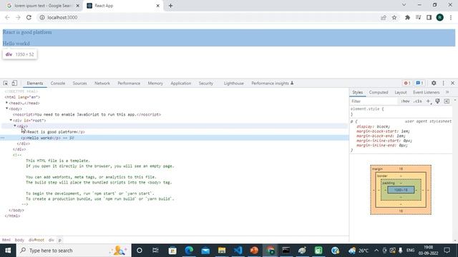
Task: Open DevTools settings gear
Action: pyautogui.click(x=434, y=83)
